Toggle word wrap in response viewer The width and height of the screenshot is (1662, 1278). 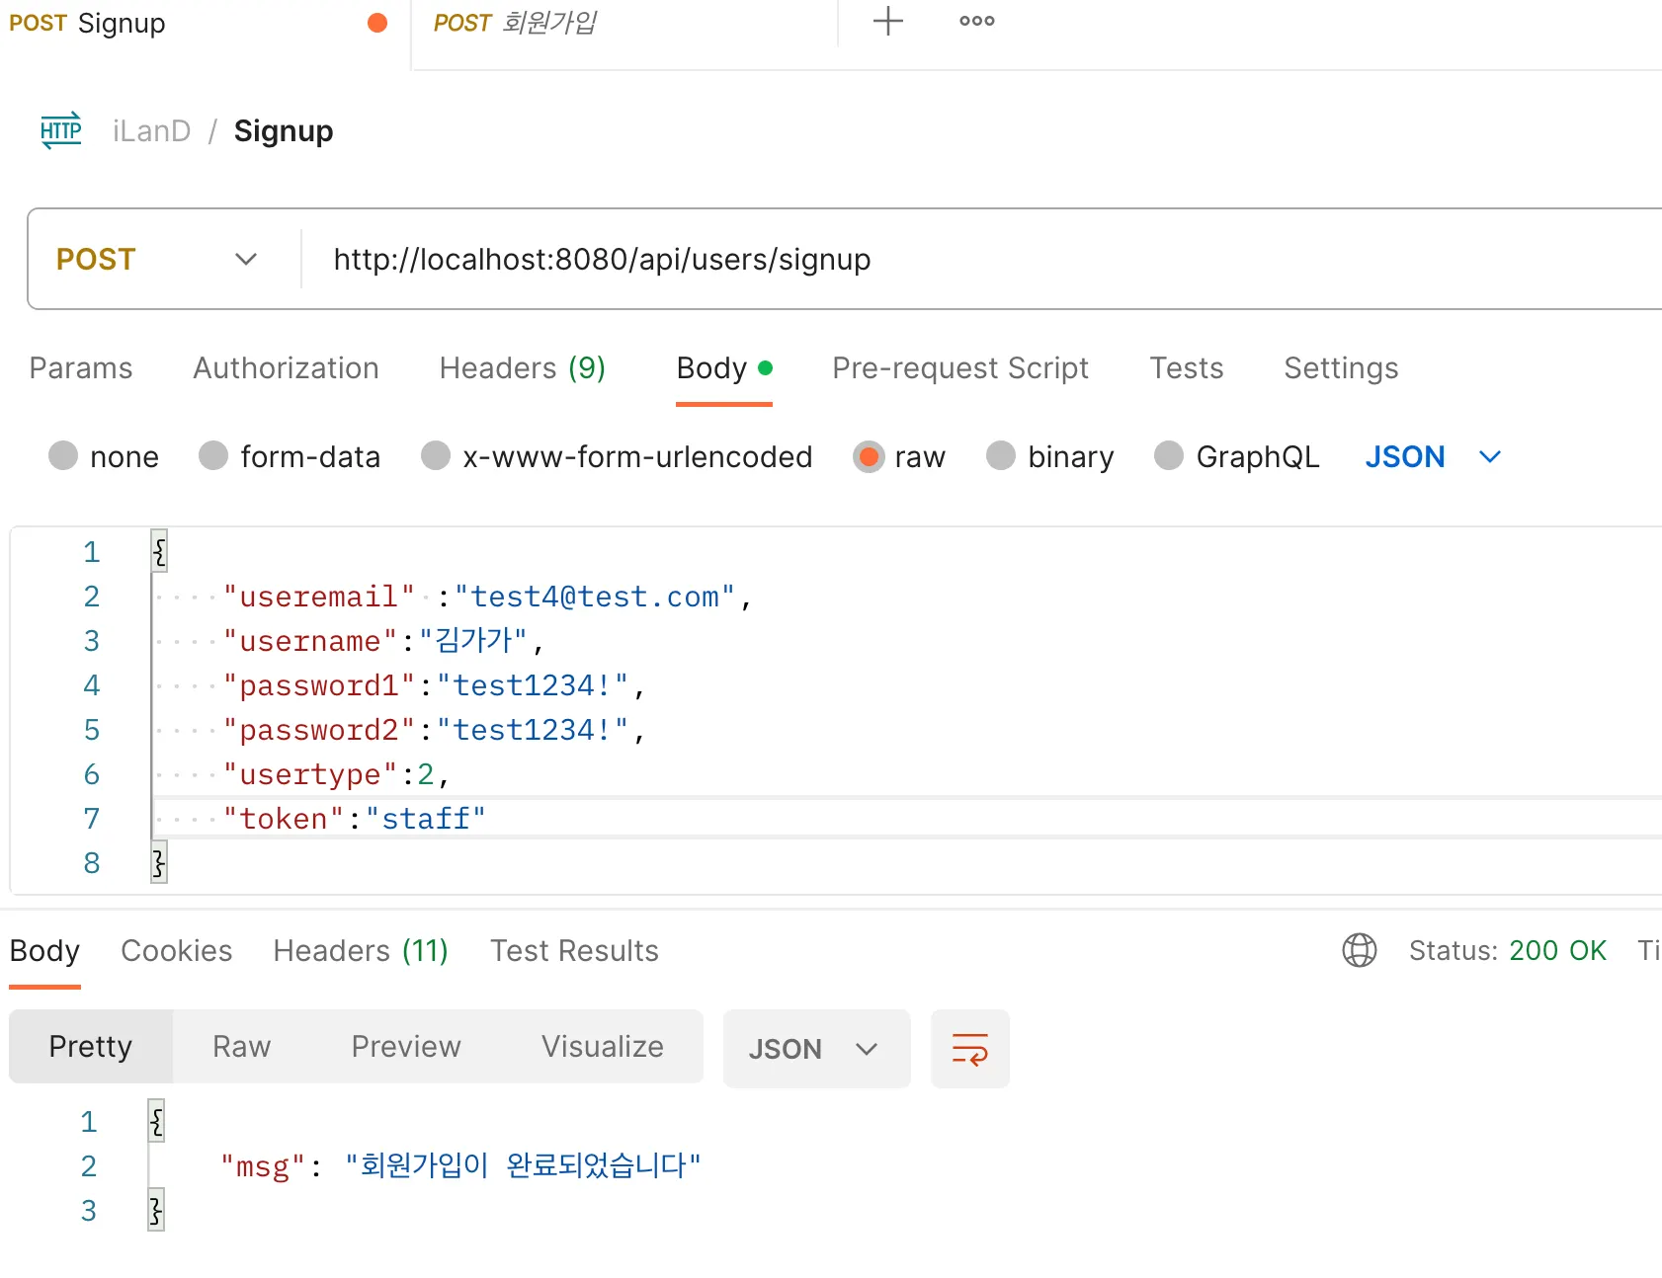point(969,1049)
